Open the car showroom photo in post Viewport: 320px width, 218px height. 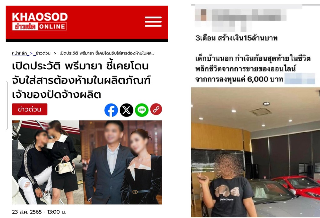(256, 152)
